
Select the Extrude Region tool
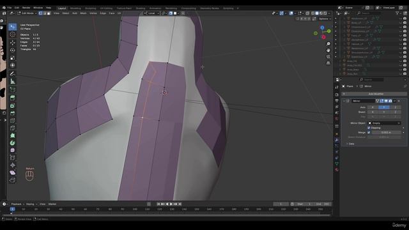[x=13, y=98]
